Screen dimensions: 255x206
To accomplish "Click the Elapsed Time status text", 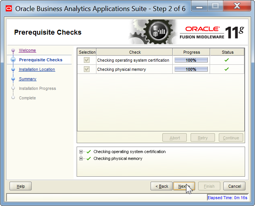I will click(227, 198).
